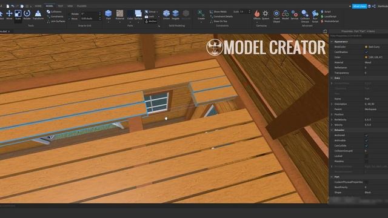Click Show Welds option

pyautogui.click(x=218, y=12)
